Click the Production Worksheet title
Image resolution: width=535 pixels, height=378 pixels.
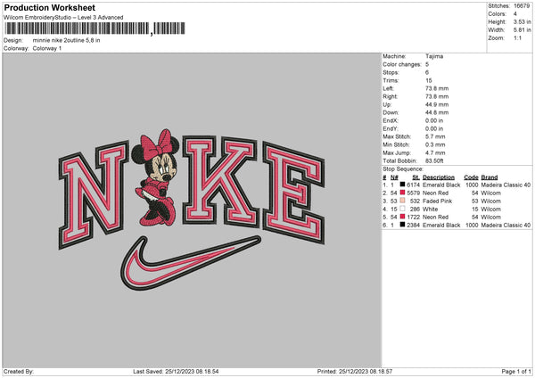(x=49, y=7)
